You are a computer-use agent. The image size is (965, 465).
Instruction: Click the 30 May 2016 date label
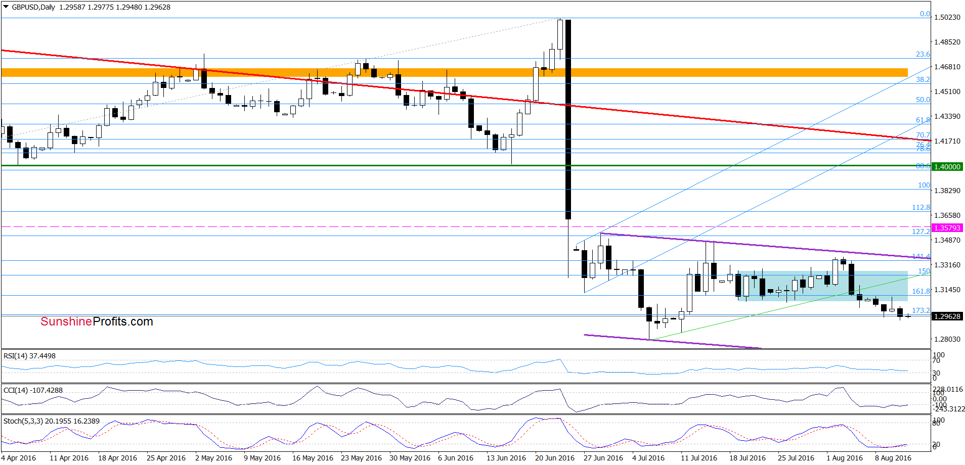(410, 458)
